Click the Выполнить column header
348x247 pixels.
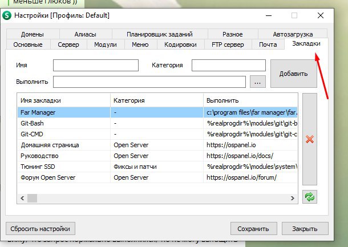tap(250, 100)
